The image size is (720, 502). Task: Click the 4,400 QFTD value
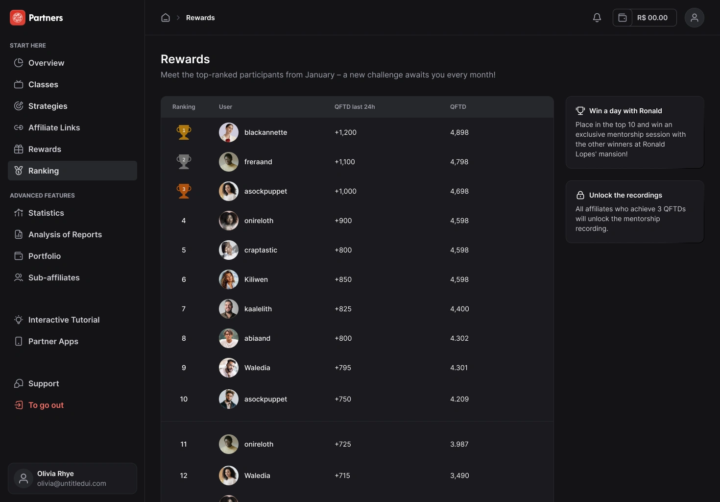(459, 309)
